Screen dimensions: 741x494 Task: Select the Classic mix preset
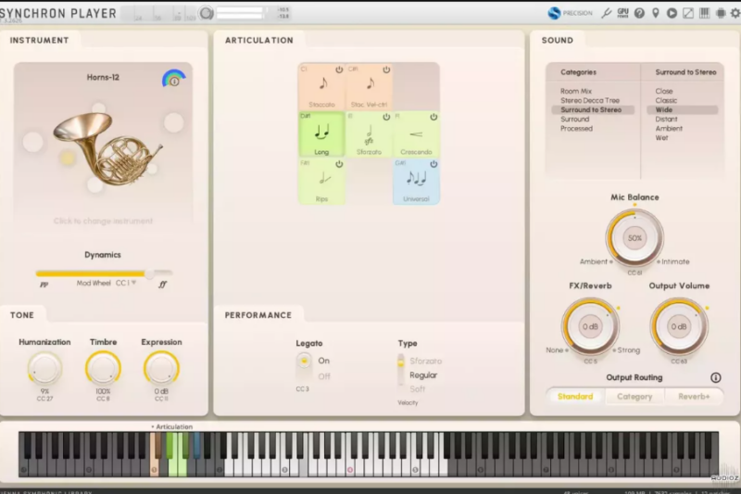pyautogui.click(x=666, y=100)
